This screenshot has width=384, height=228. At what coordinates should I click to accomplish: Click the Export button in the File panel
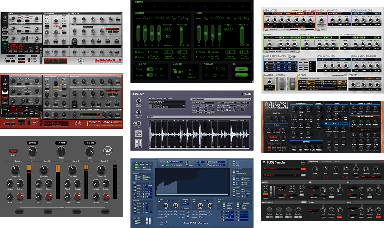pos(238,75)
